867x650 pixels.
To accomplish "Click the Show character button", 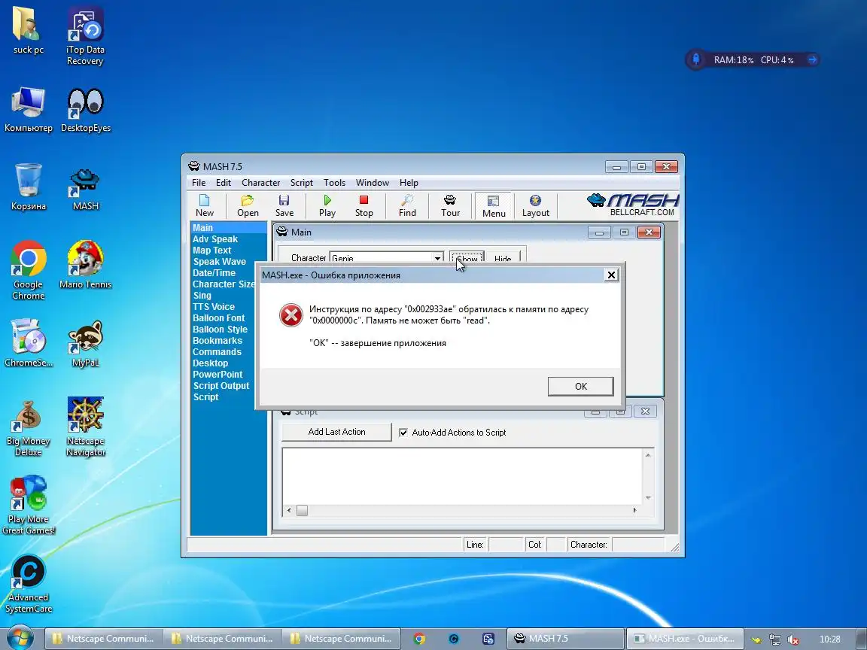I will (467, 257).
